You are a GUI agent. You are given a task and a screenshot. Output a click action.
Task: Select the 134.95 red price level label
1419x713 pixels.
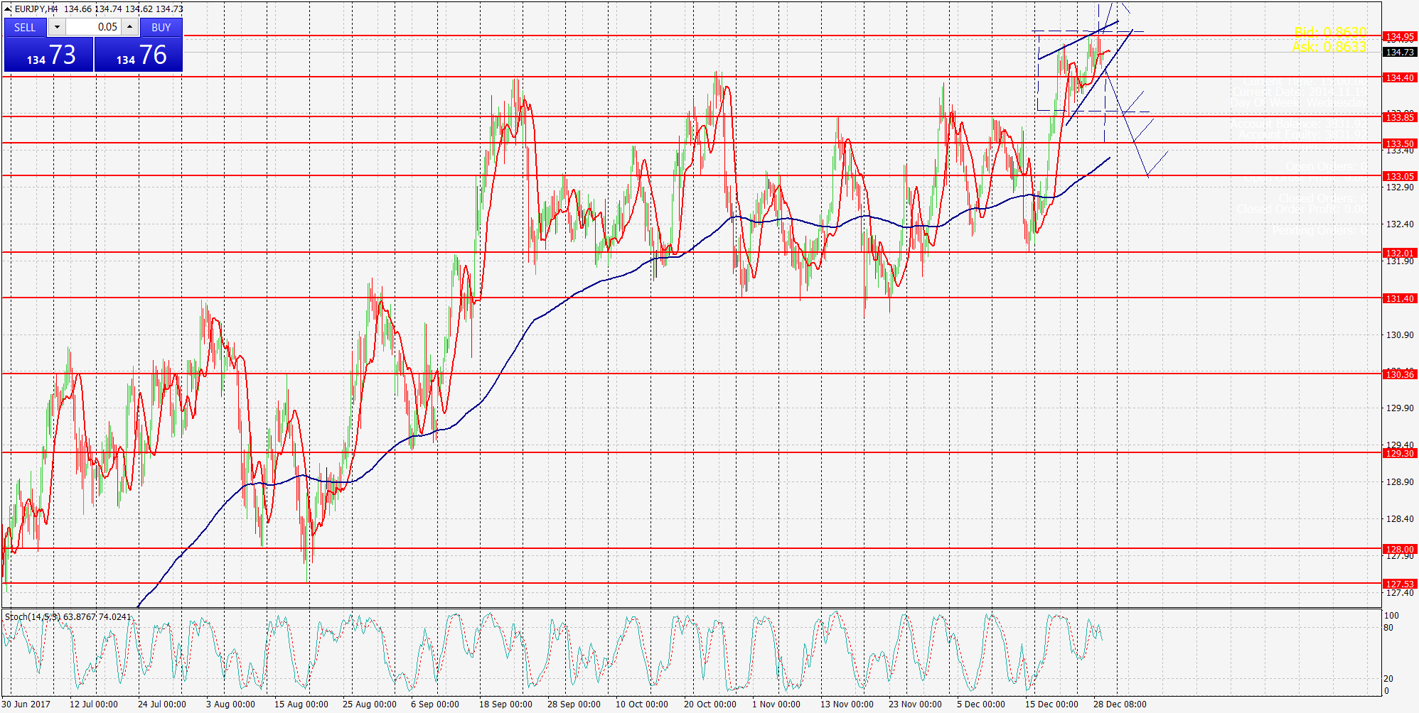[1400, 36]
